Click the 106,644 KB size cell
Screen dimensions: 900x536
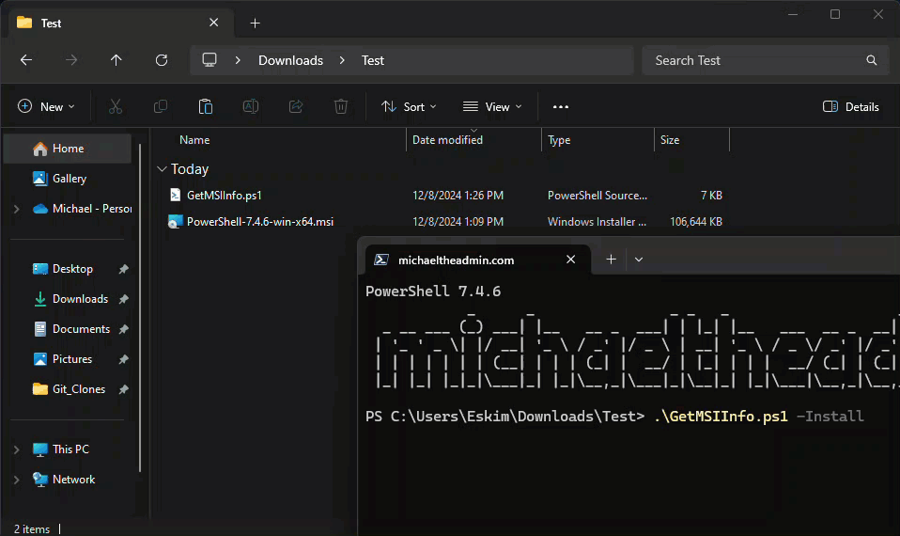[695, 222]
